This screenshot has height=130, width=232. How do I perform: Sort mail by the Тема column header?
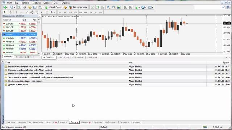[66, 62]
